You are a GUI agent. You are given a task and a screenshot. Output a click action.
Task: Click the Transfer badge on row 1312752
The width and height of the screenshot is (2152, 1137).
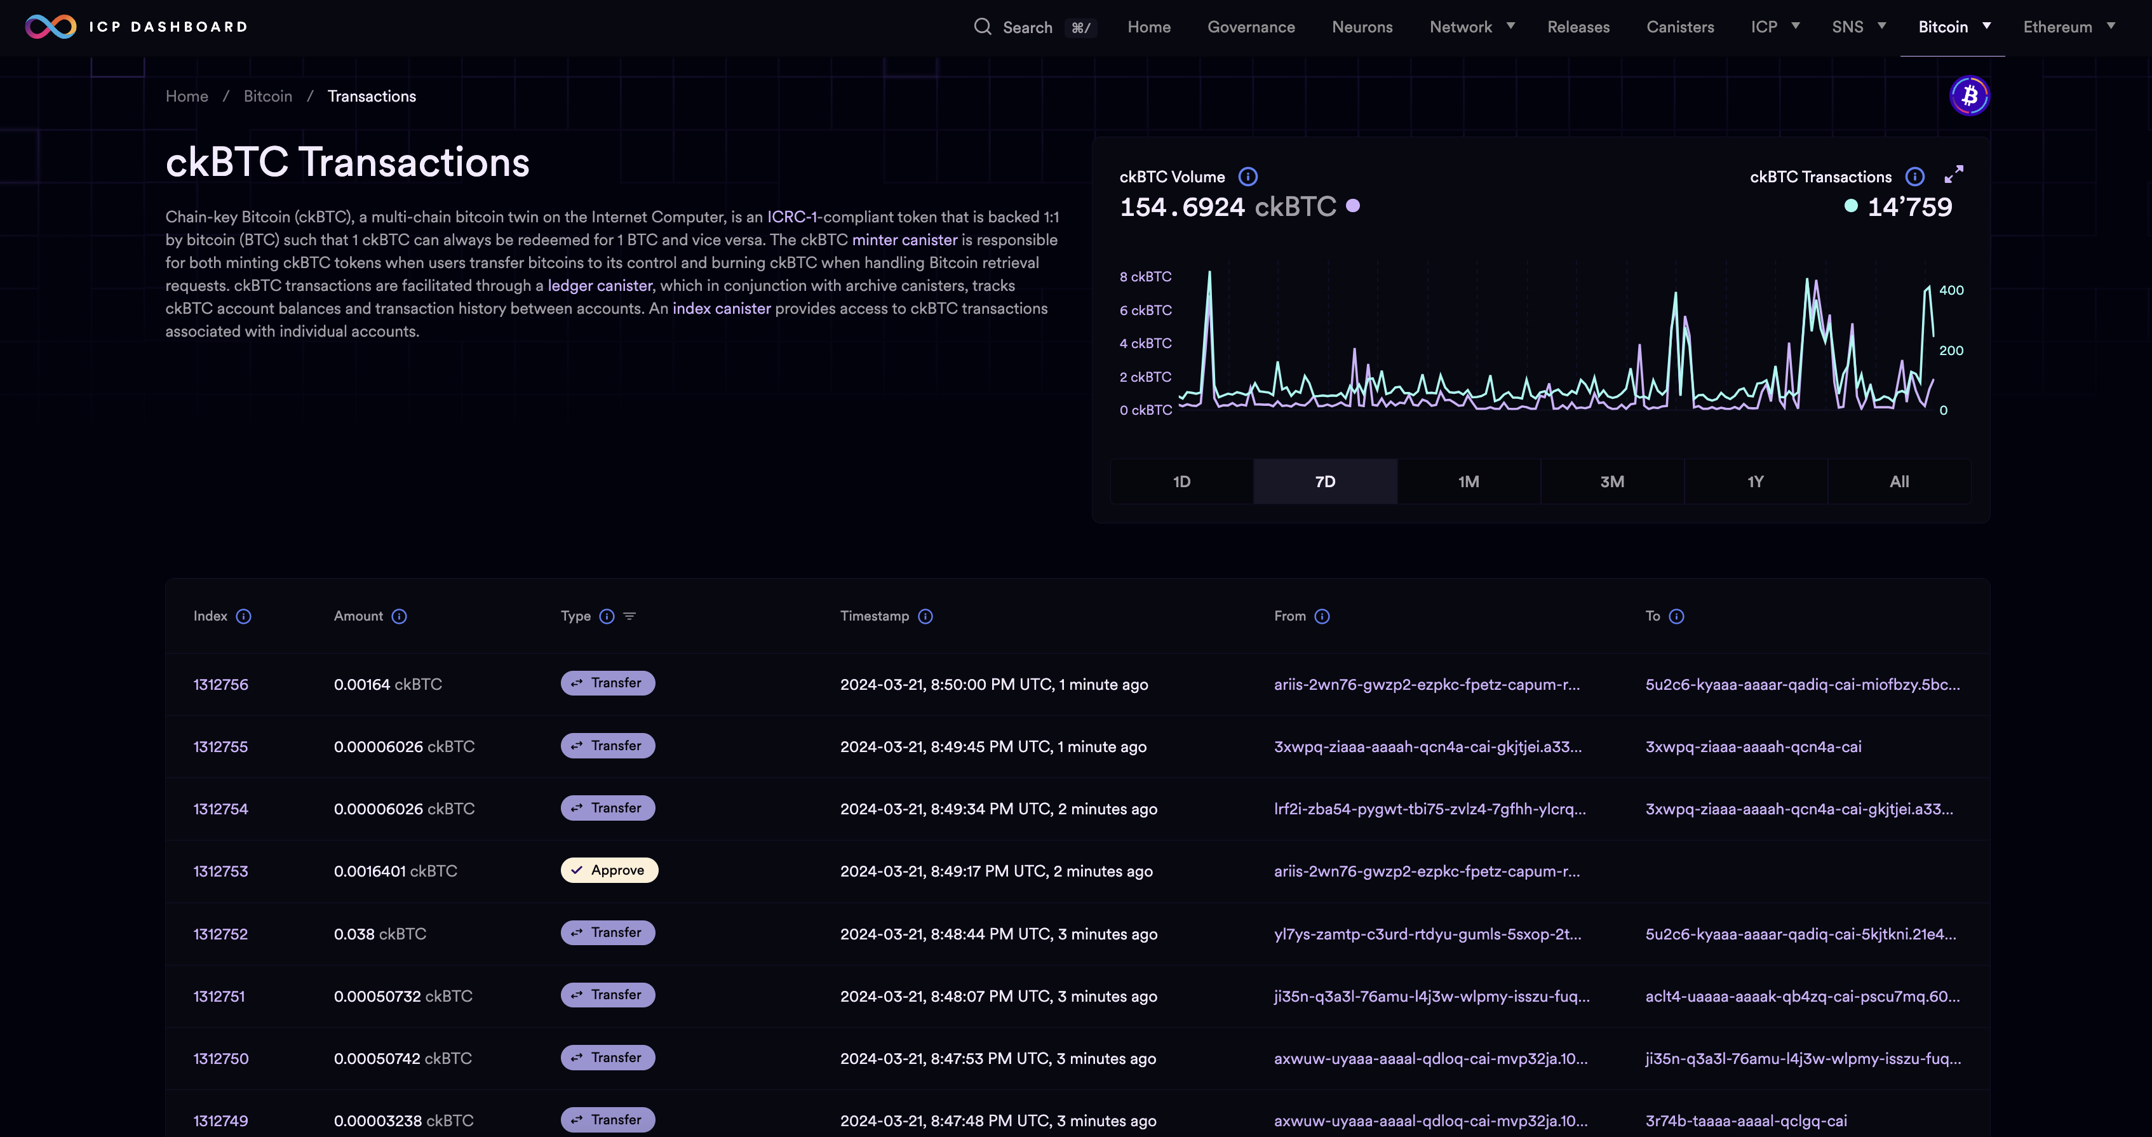607,932
